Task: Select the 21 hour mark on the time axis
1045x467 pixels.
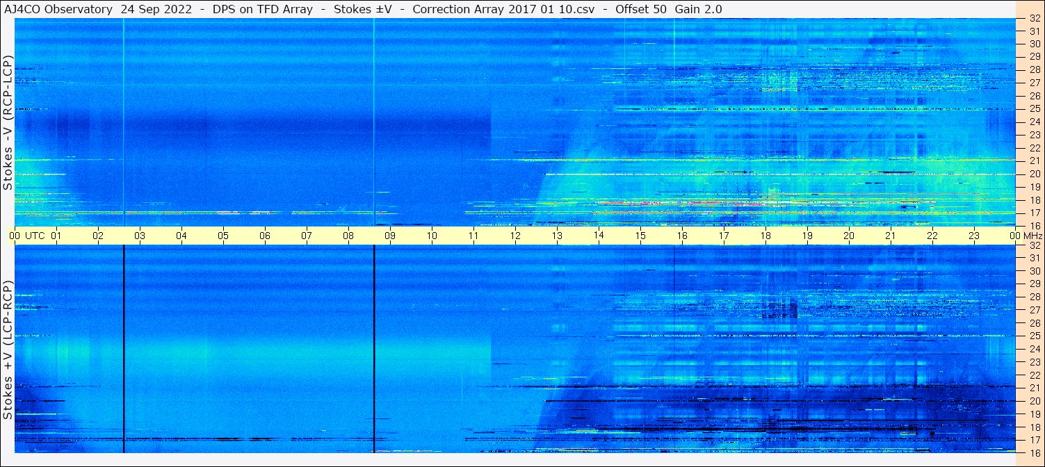Action: tap(891, 236)
